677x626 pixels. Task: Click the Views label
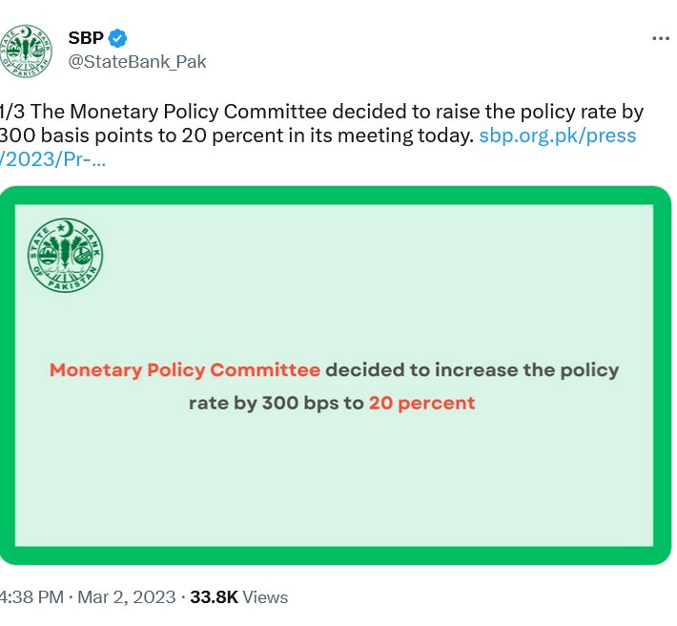coord(265,597)
